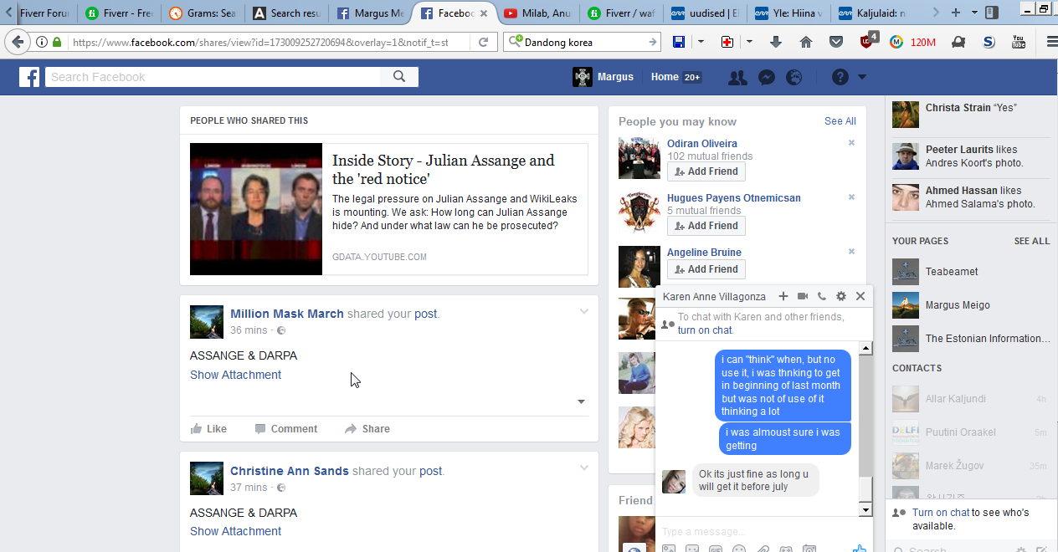Comment on Million Mask March's share

285,428
